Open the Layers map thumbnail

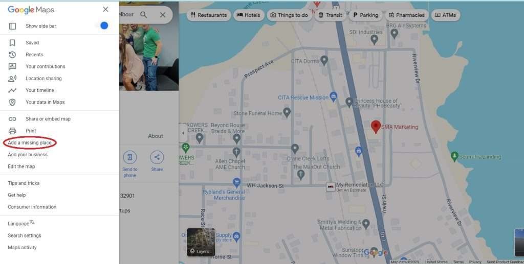tap(201, 243)
